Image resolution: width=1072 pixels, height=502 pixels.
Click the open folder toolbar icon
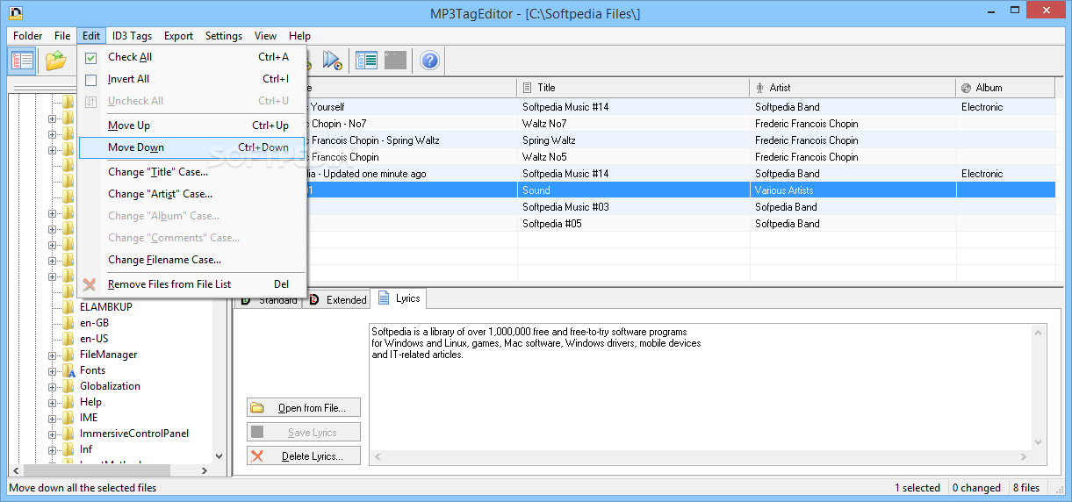coord(56,61)
